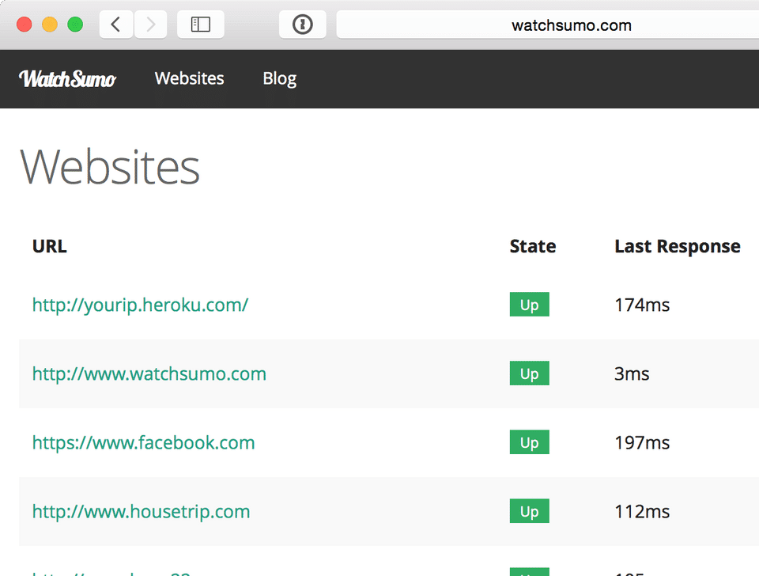The height and width of the screenshot is (576, 759).
Task: Open the yourip.heroku.com link
Action: (141, 305)
